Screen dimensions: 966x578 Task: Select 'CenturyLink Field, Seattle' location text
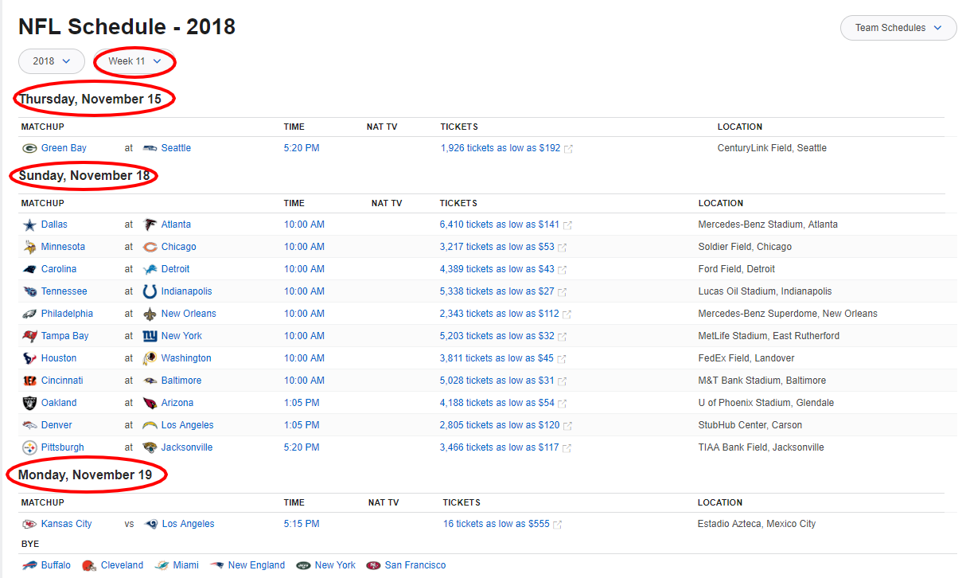pyautogui.click(x=772, y=148)
